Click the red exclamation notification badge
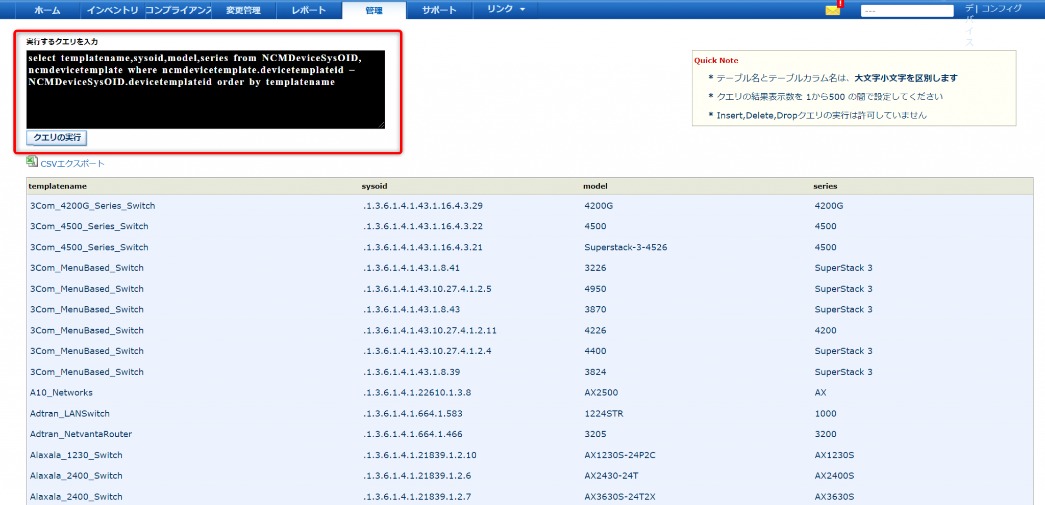 (x=840, y=4)
